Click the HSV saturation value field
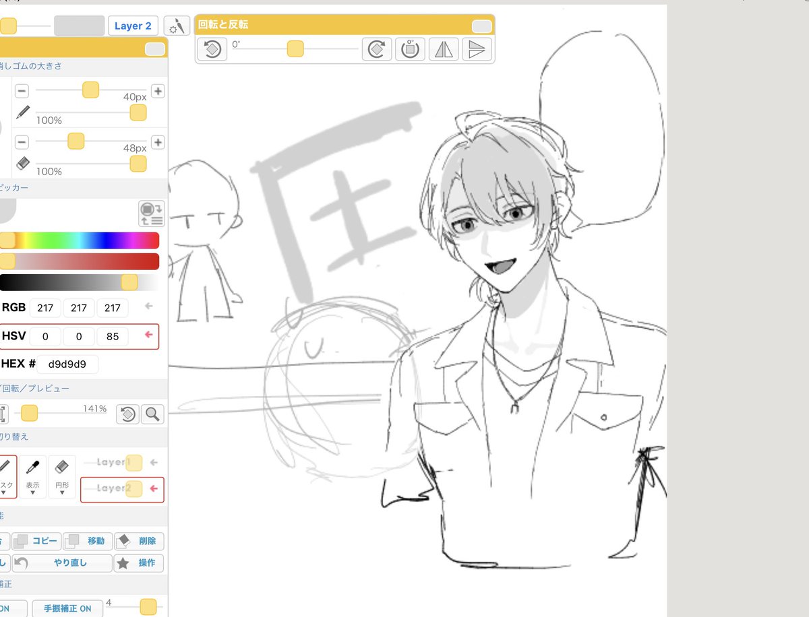The width and height of the screenshot is (809, 617). [79, 336]
